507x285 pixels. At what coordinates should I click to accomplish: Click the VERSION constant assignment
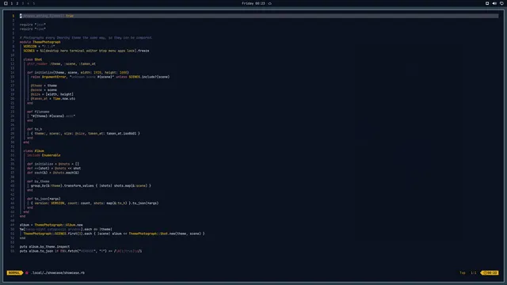(39, 46)
